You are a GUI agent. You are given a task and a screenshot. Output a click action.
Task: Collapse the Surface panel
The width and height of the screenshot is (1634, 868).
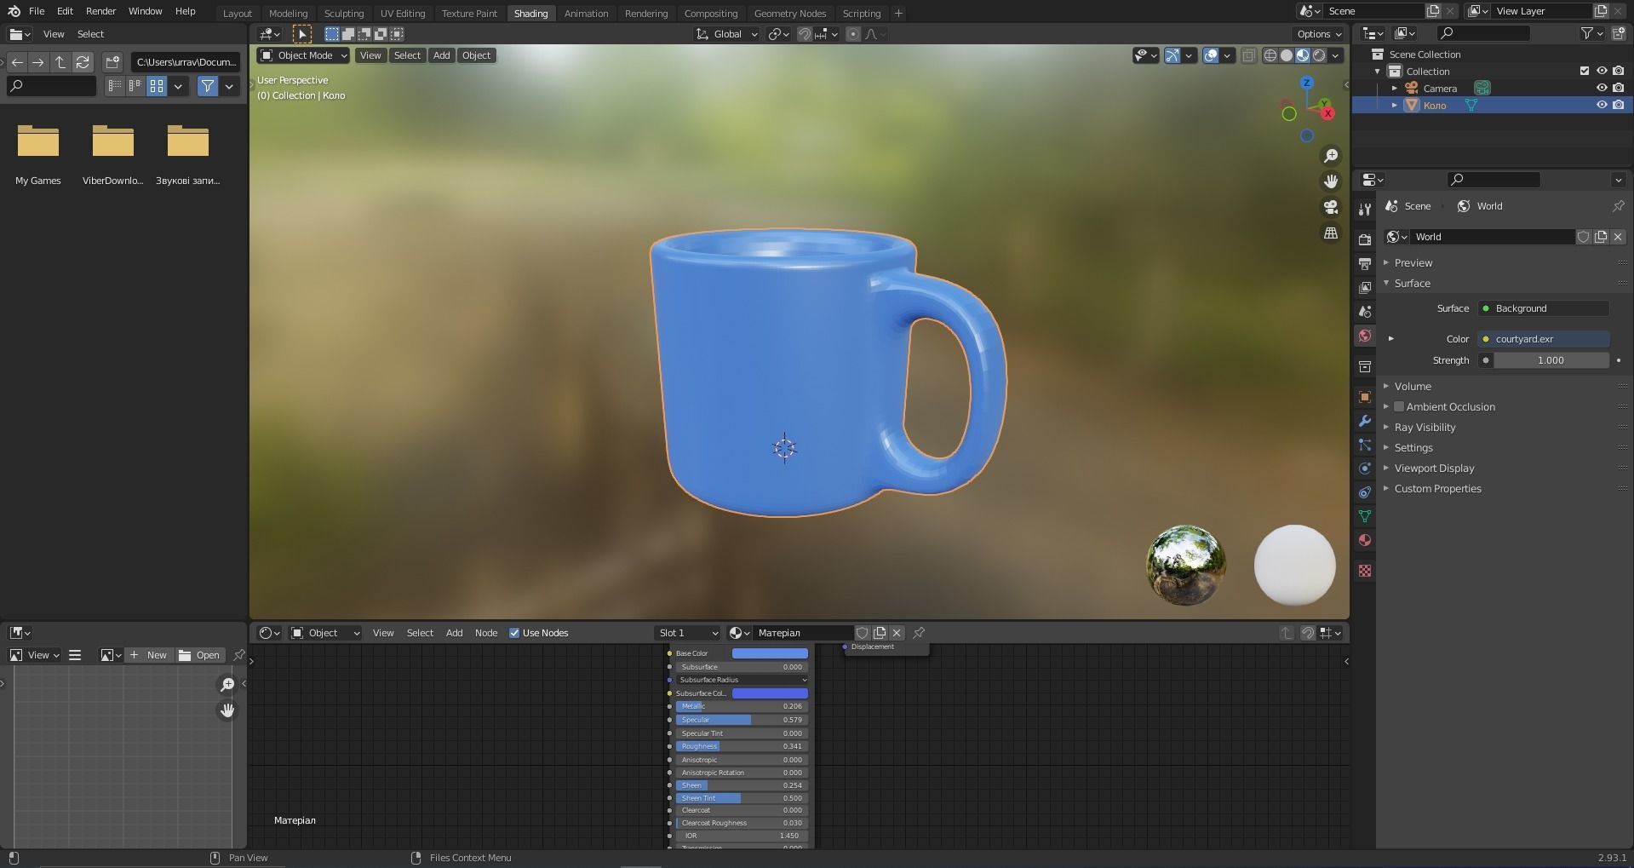tap(1412, 284)
